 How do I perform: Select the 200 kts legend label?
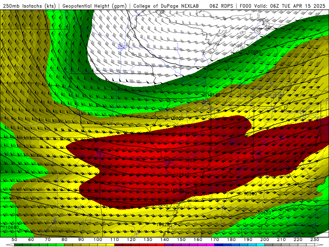tap(264, 240)
